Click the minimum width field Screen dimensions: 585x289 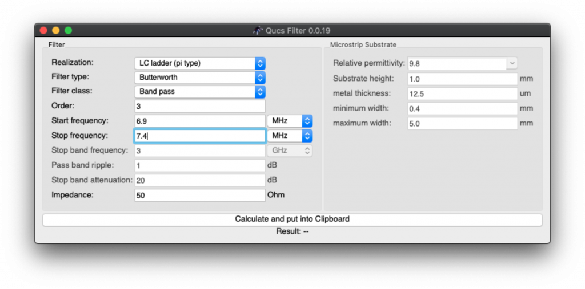[463, 108]
